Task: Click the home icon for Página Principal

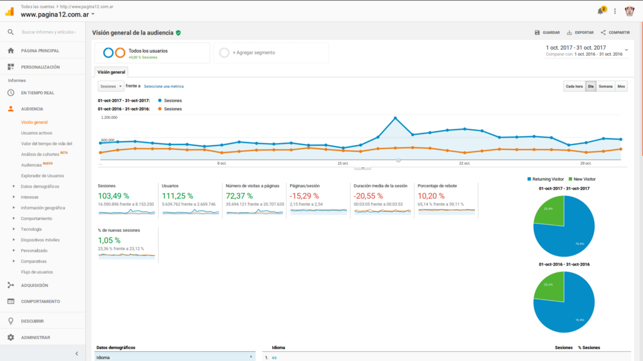Action: pos(11,51)
